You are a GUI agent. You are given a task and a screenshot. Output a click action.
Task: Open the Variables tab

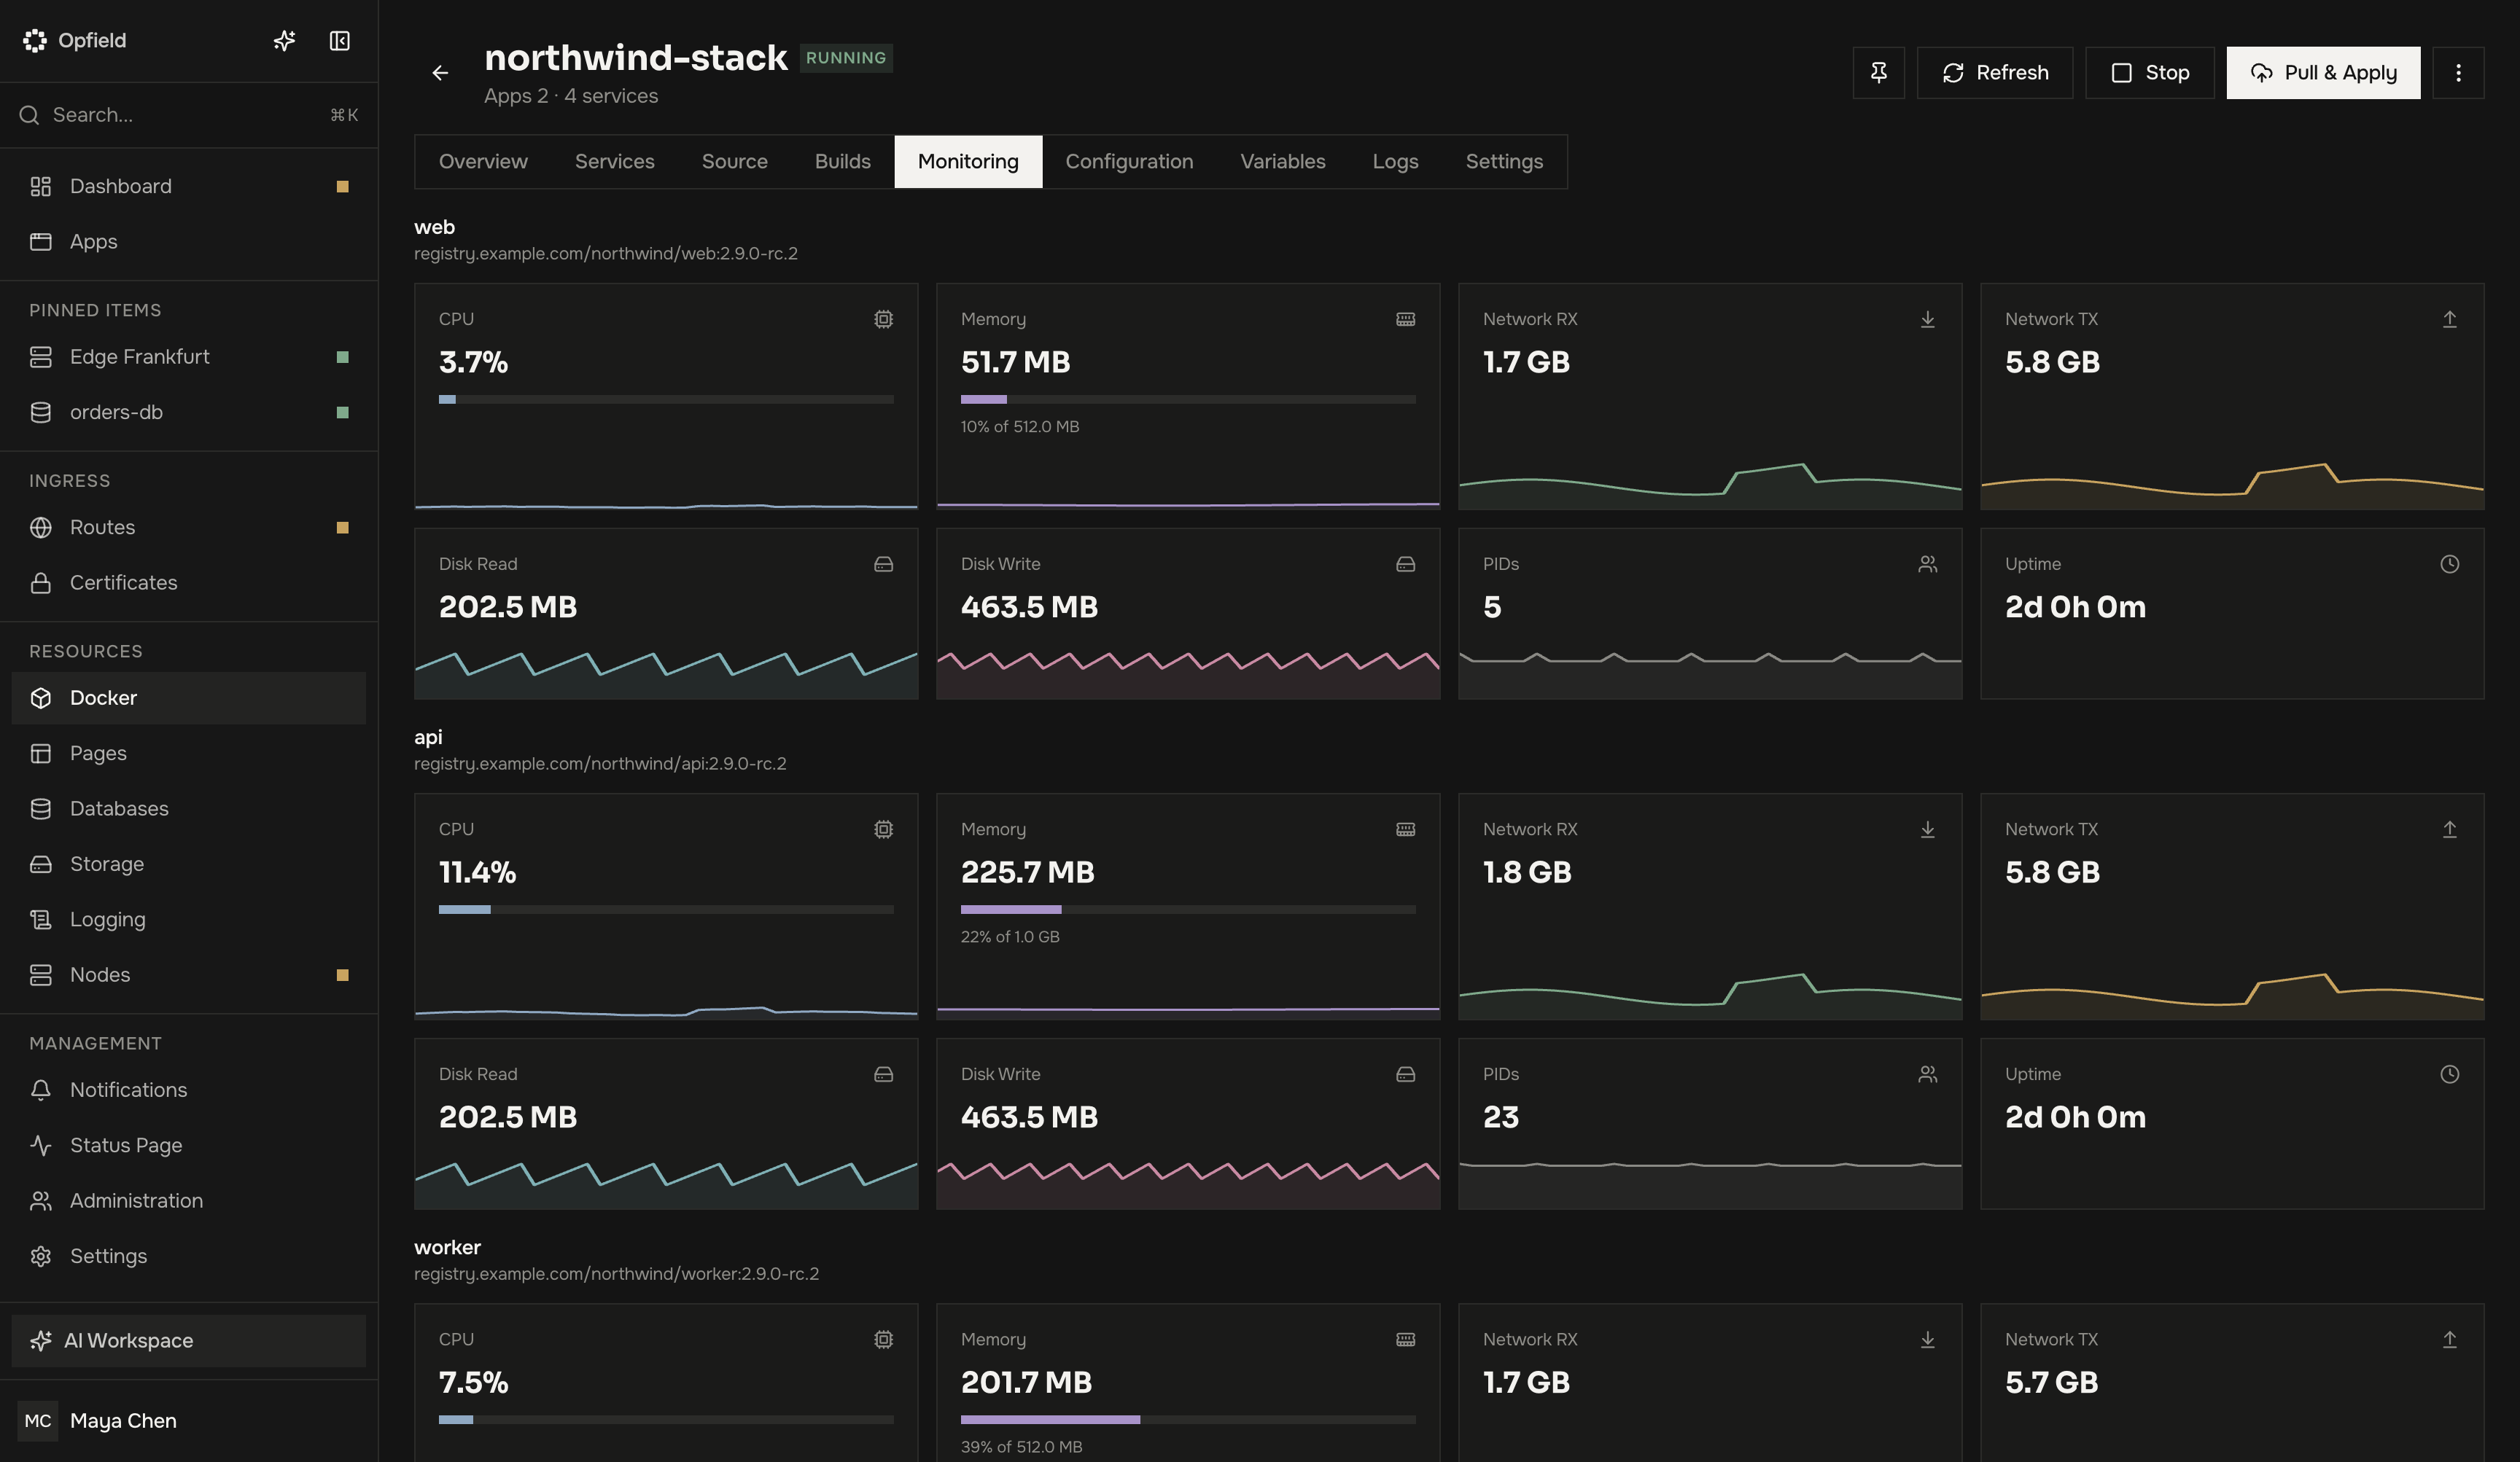pyautogui.click(x=1282, y=162)
